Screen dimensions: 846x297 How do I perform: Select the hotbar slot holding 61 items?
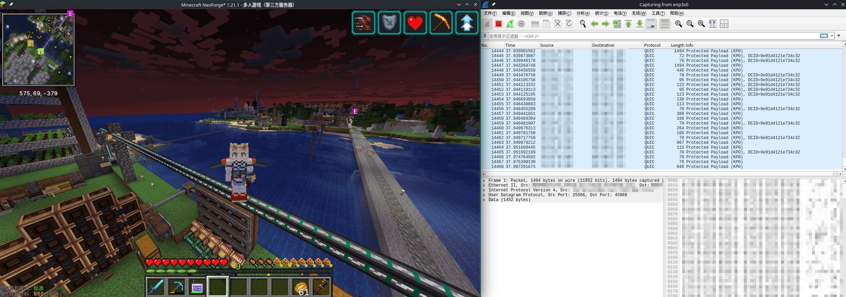click(301, 286)
